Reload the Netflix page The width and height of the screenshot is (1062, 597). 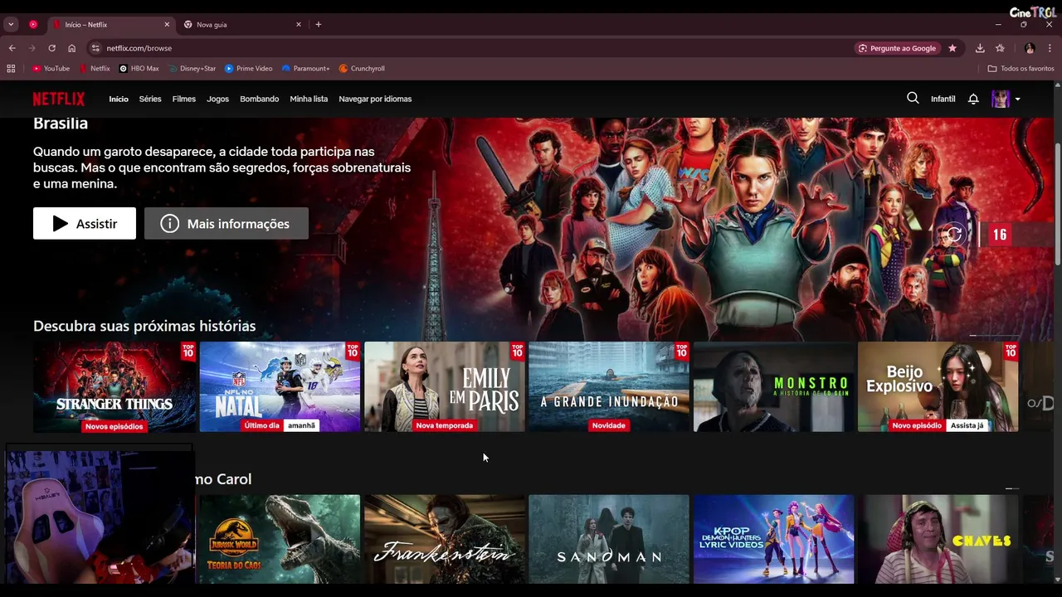click(51, 48)
